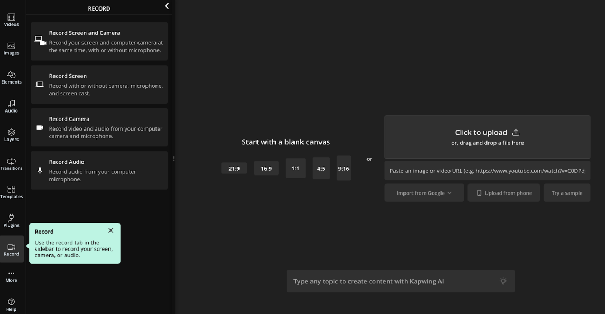The image size is (606, 314).
Task: Open the Audio panel
Action: [x=11, y=107]
